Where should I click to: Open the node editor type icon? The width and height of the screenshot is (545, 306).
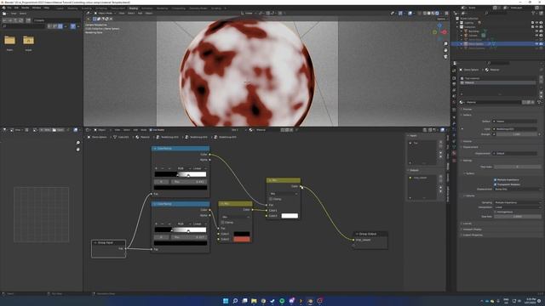click(x=89, y=130)
